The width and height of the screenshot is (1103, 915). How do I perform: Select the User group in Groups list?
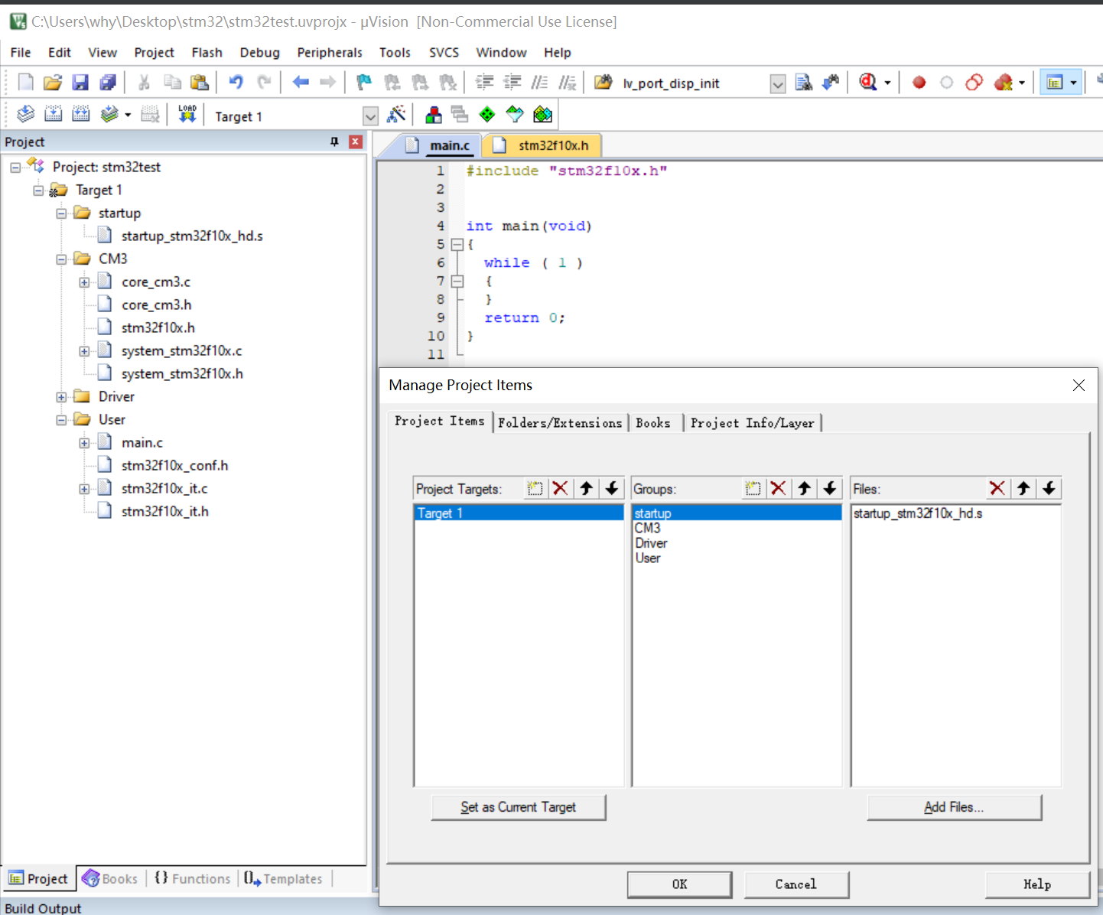point(648,558)
